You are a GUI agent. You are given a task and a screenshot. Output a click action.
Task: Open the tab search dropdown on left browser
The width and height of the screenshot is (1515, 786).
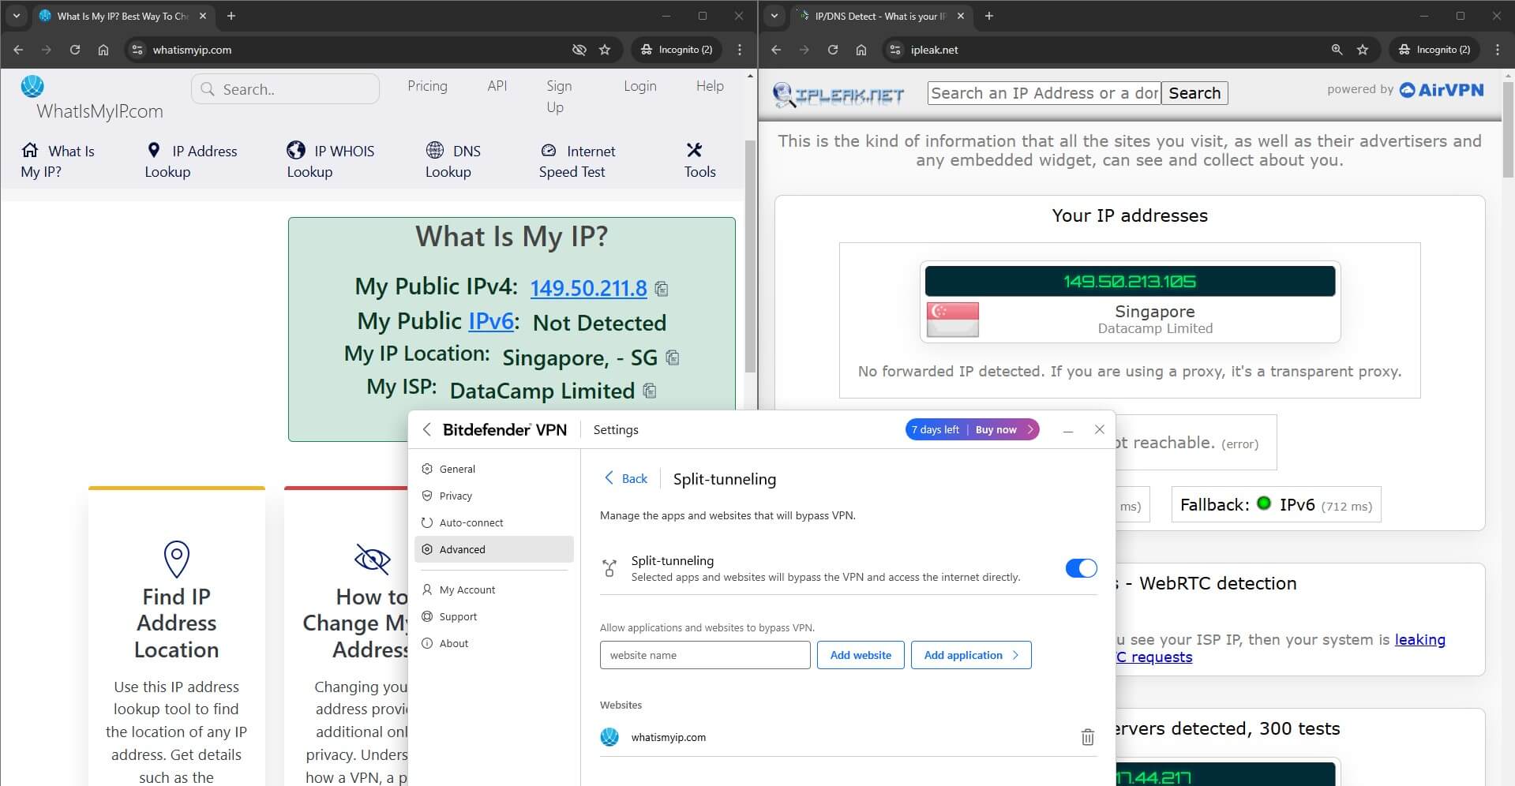(x=16, y=16)
